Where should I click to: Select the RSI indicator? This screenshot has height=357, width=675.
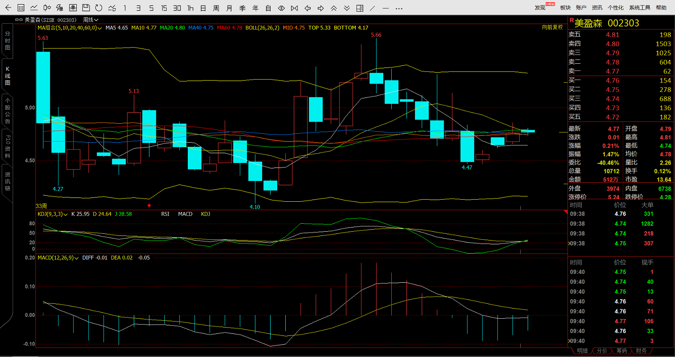(x=165, y=214)
